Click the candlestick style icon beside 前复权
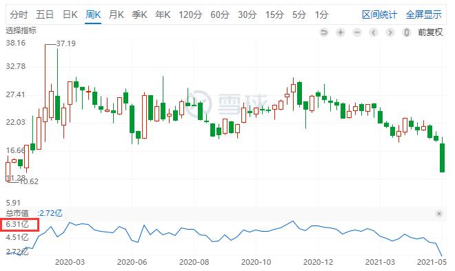This screenshot has width=455, height=271. click(x=407, y=32)
